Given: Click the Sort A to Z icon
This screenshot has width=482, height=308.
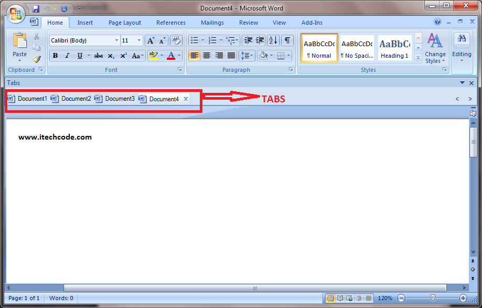Looking at the screenshot, I should pyautogui.click(x=273, y=40).
